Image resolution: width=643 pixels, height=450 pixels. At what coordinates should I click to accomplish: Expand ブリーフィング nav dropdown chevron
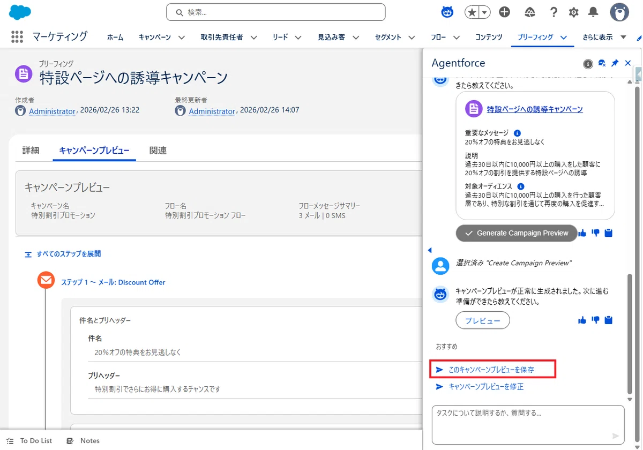click(x=564, y=37)
